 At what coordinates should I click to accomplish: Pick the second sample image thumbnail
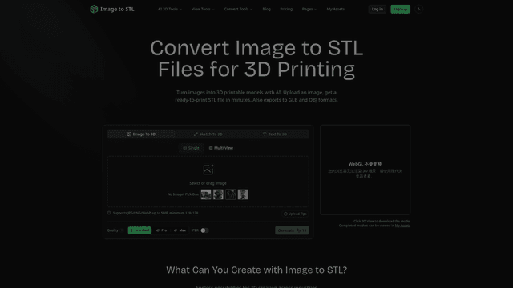(218, 194)
